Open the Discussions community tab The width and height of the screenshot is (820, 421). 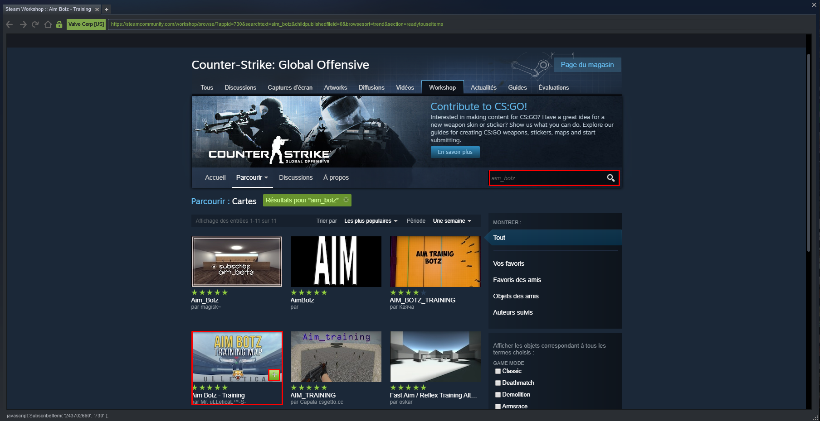click(240, 88)
